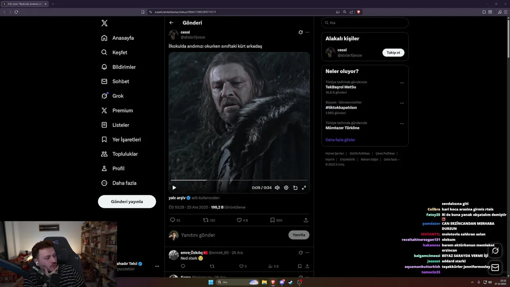Expand Daha fazla footer options

(x=391, y=159)
